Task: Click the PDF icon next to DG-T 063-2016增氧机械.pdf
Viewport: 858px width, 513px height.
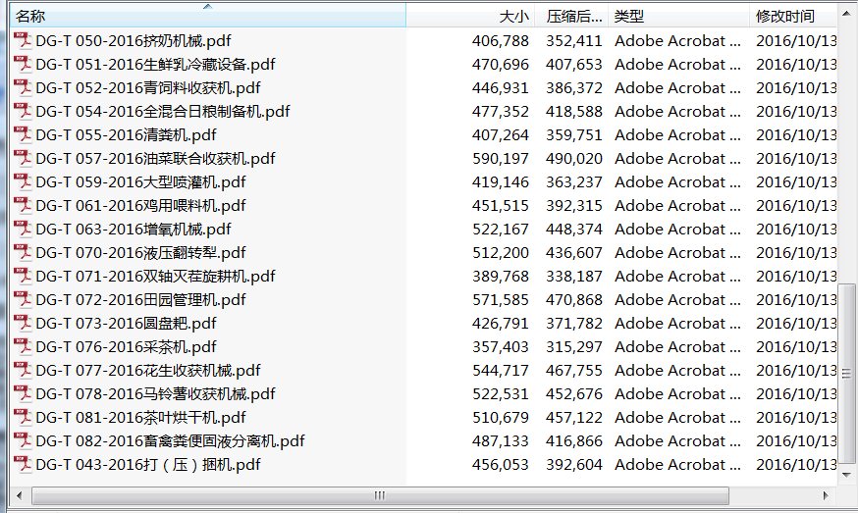Action: coord(23,229)
